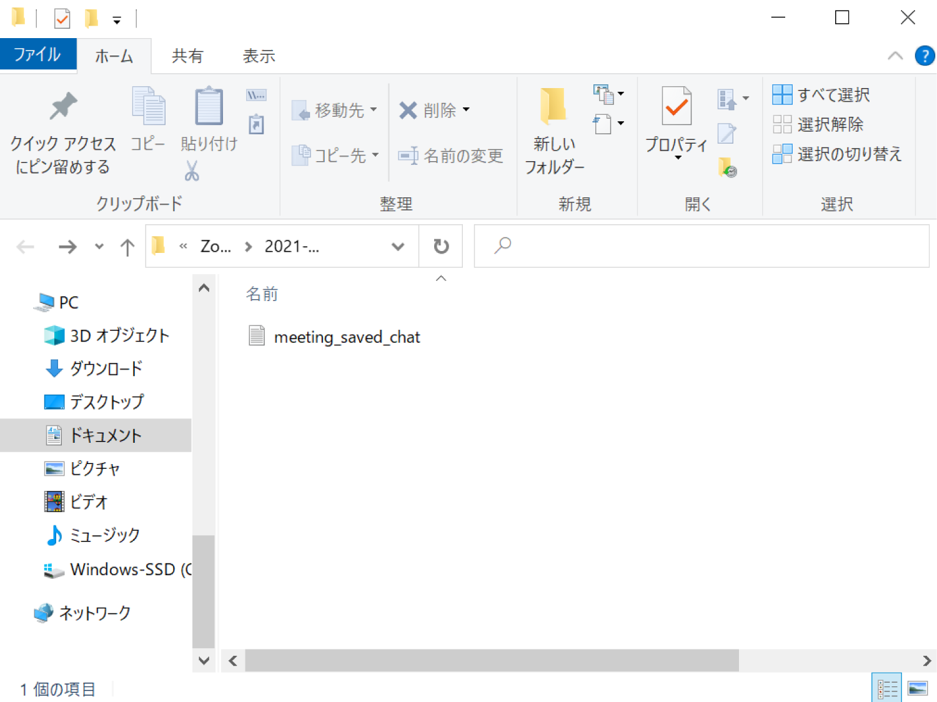Expand the Delete dropdown arrow
937x702 pixels.
point(466,110)
